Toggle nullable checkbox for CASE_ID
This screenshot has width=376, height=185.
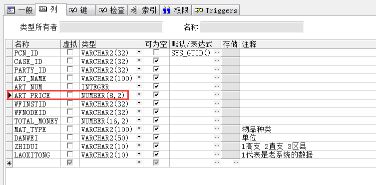click(156, 61)
